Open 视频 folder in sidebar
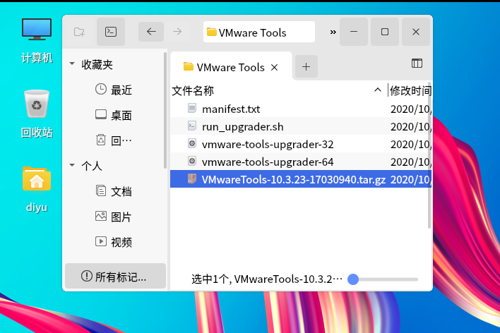This screenshot has width=500, height=333. coord(114,242)
